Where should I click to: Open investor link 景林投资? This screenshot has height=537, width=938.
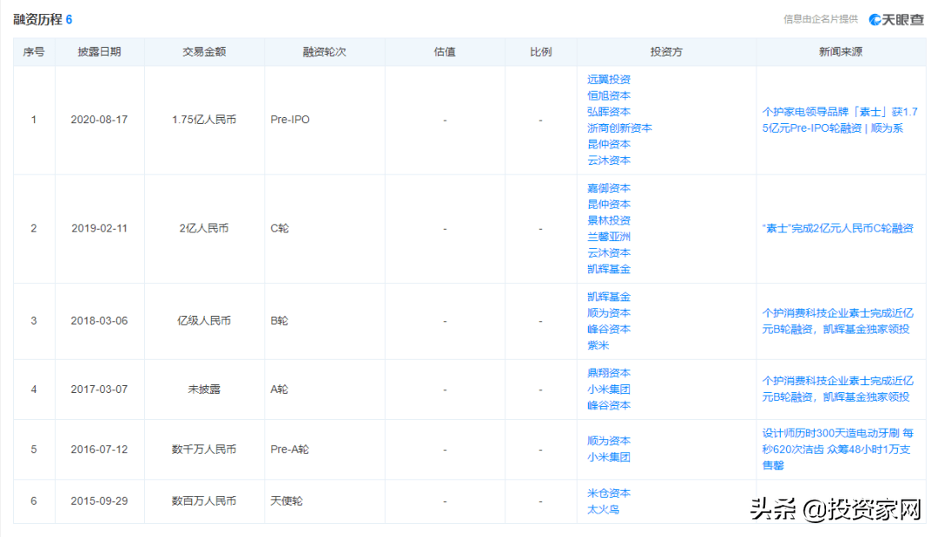pyautogui.click(x=608, y=220)
